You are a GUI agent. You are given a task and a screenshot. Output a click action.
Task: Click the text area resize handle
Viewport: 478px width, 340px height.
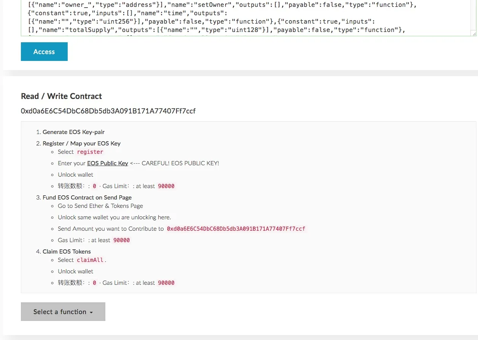point(473,34)
